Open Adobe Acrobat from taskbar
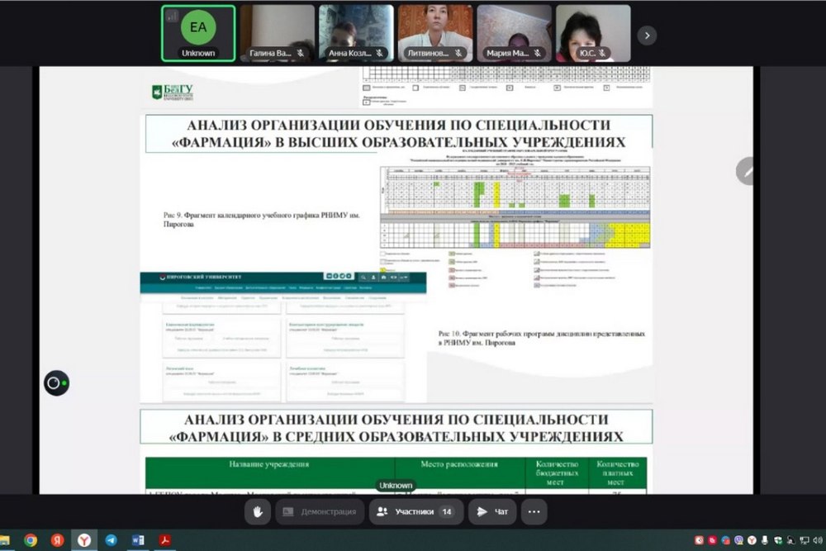Viewport: 826px width, 551px height. tap(165, 540)
